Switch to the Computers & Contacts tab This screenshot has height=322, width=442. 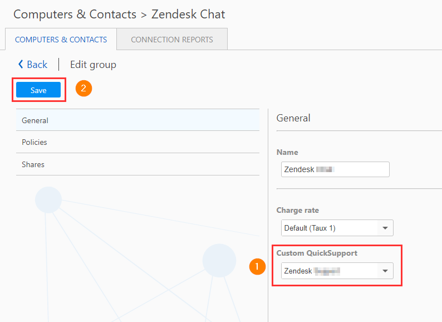click(x=61, y=40)
